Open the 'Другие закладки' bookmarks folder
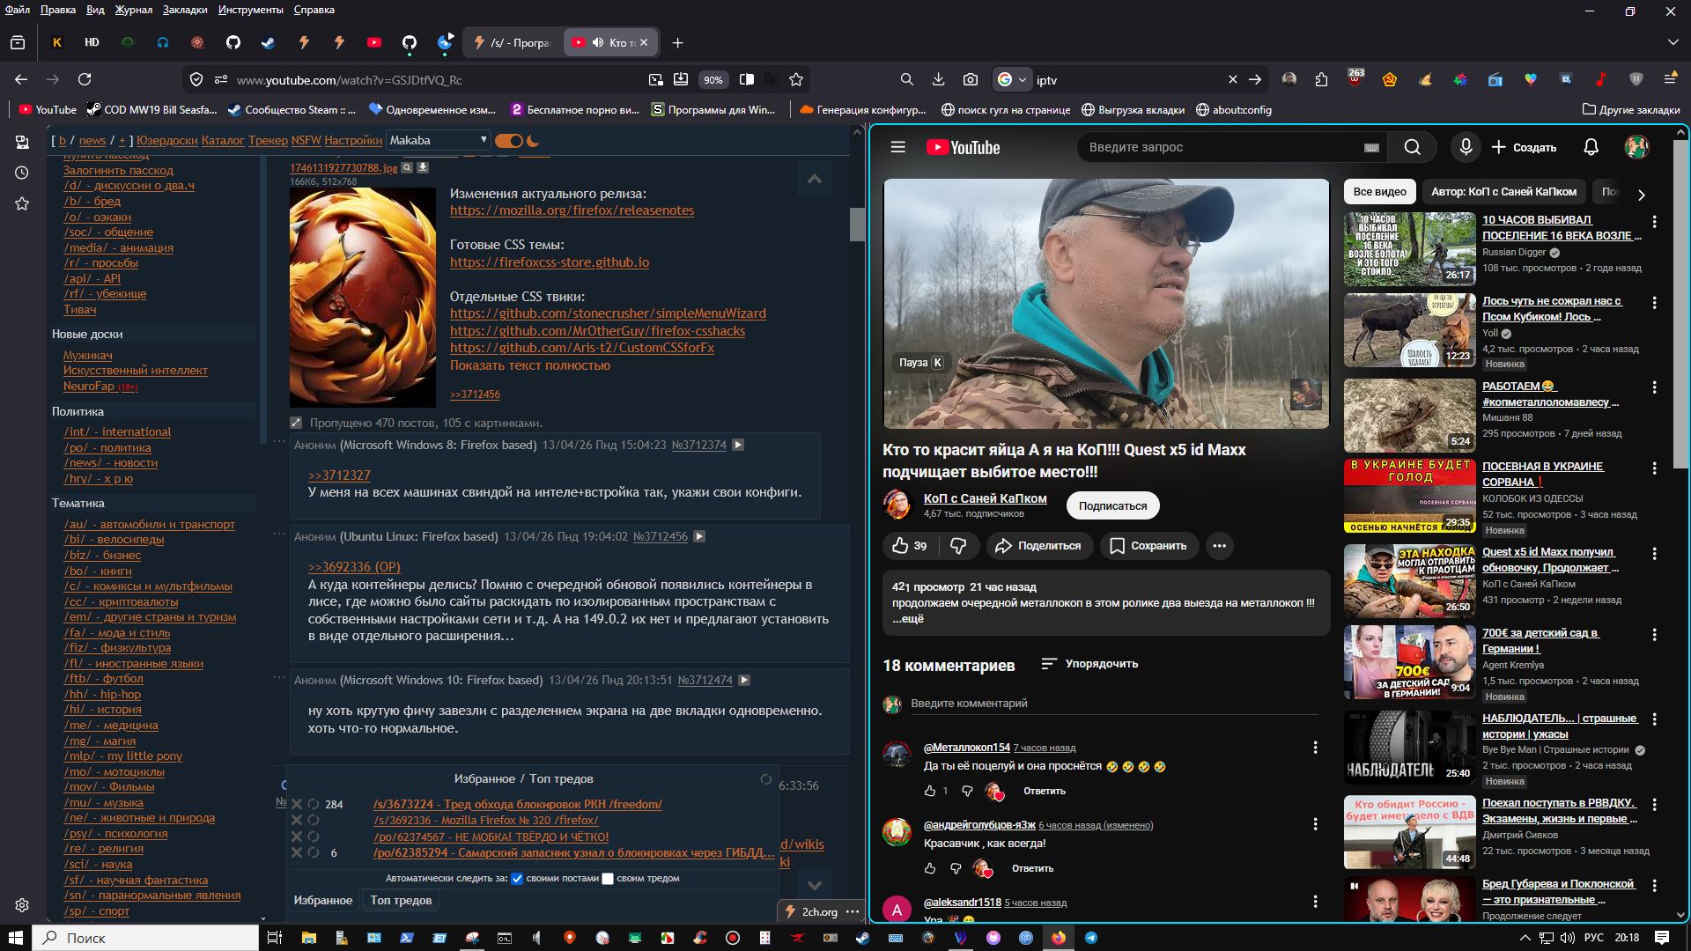The height and width of the screenshot is (951, 1691). pyautogui.click(x=1631, y=110)
